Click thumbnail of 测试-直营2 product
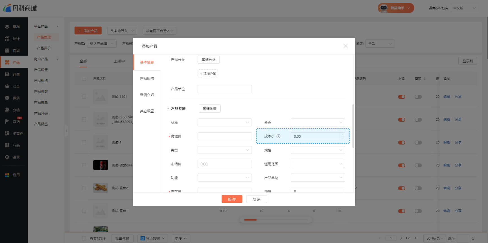 click(x=100, y=188)
